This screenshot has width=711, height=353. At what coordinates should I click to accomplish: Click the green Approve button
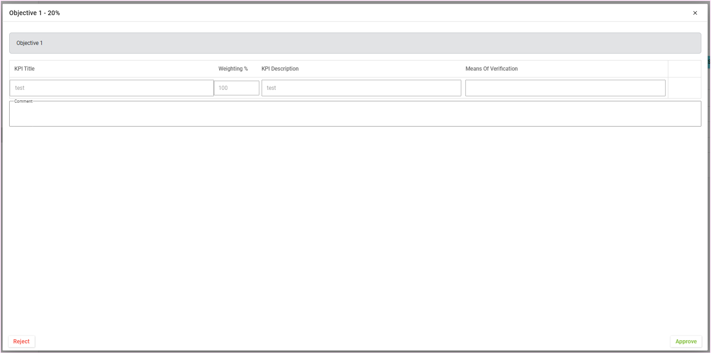(x=686, y=342)
